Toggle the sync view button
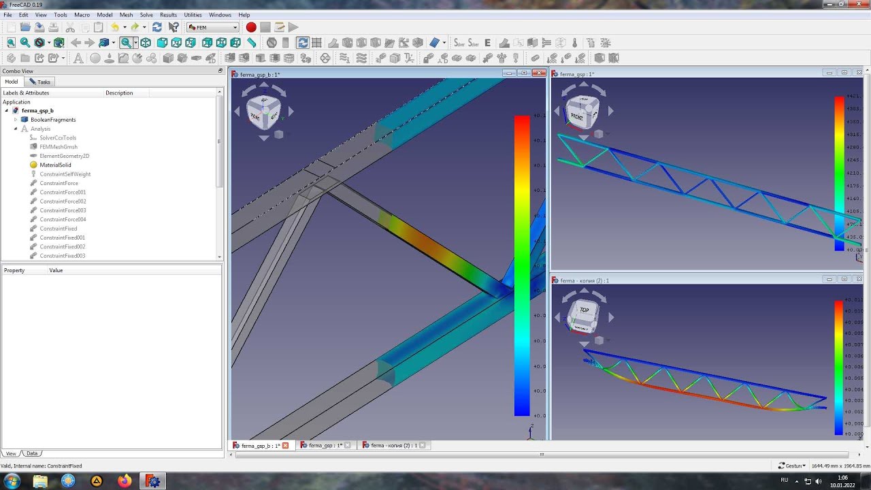 302,42
